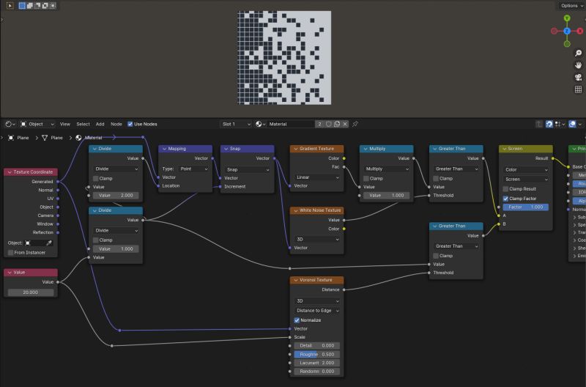Open the 3D dropdown in White Noise Texture
Image resolution: width=586 pixels, height=387 pixels.
click(317, 239)
